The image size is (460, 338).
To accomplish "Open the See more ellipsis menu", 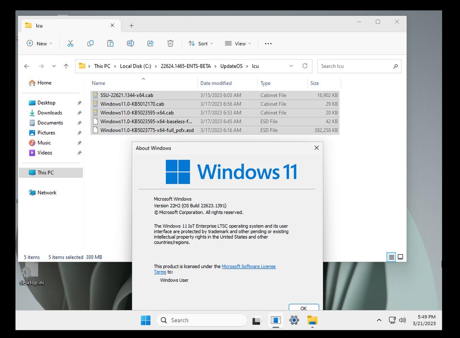I will tap(268, 44).
